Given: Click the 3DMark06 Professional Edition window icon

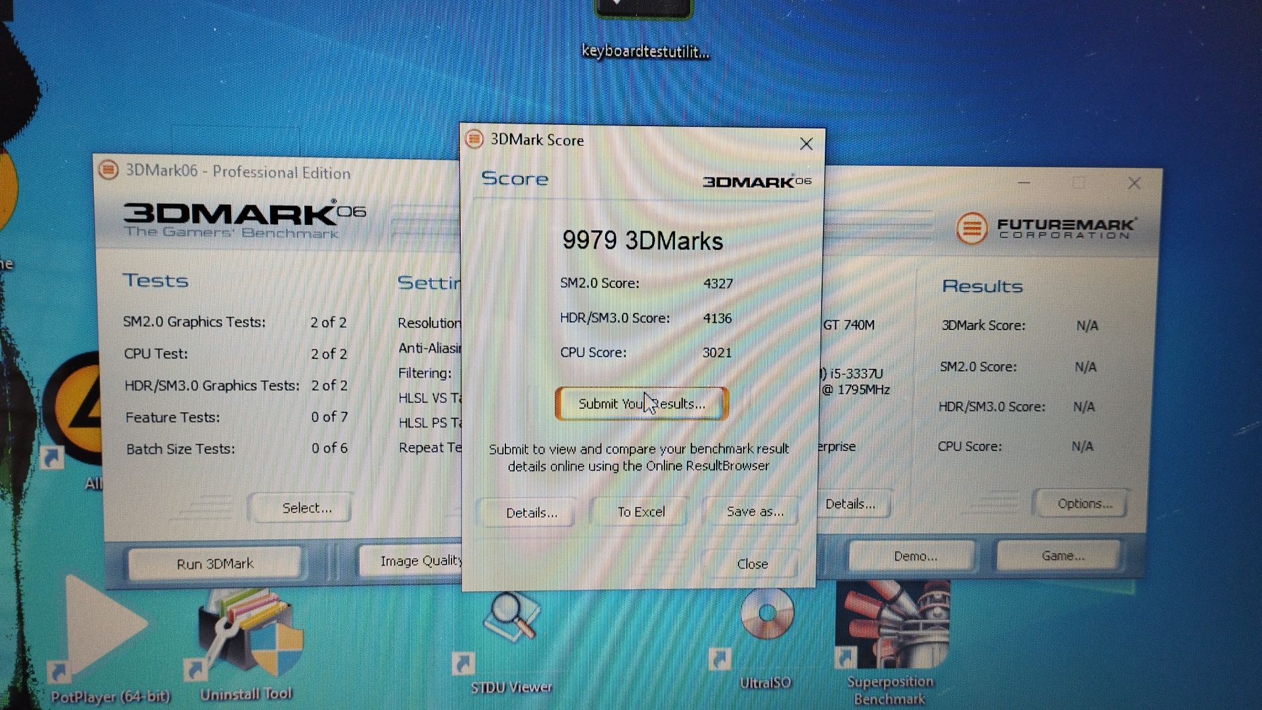Looking at the screenshot, I should [108, 170].
